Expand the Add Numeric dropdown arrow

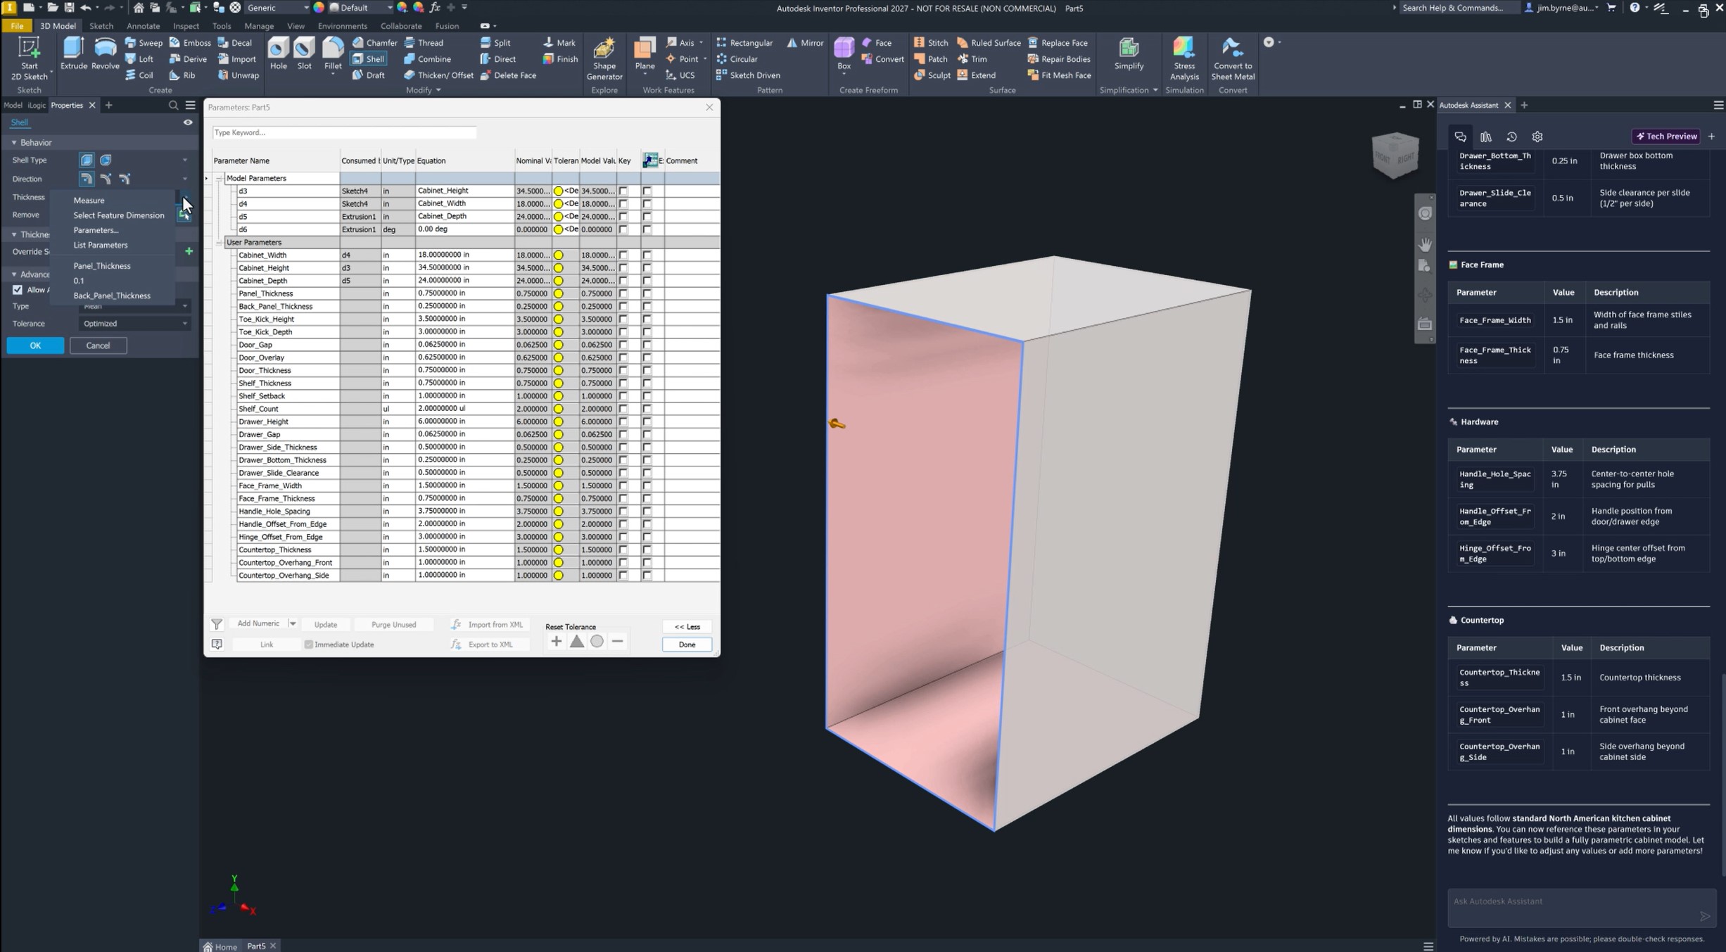coord(293,624)
